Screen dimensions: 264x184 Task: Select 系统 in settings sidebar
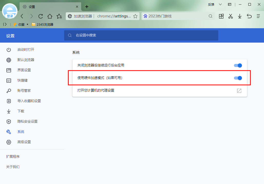pyautogui.click(x=21, y=132)
